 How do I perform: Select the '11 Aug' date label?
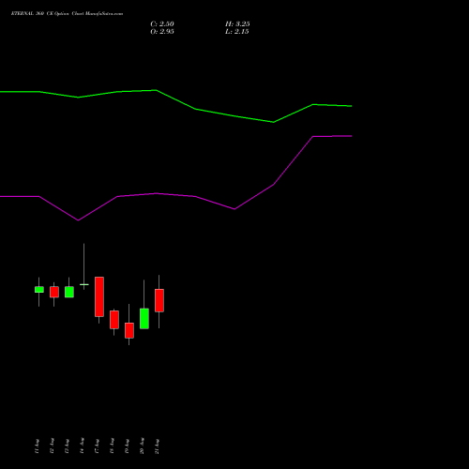(37, 446)
